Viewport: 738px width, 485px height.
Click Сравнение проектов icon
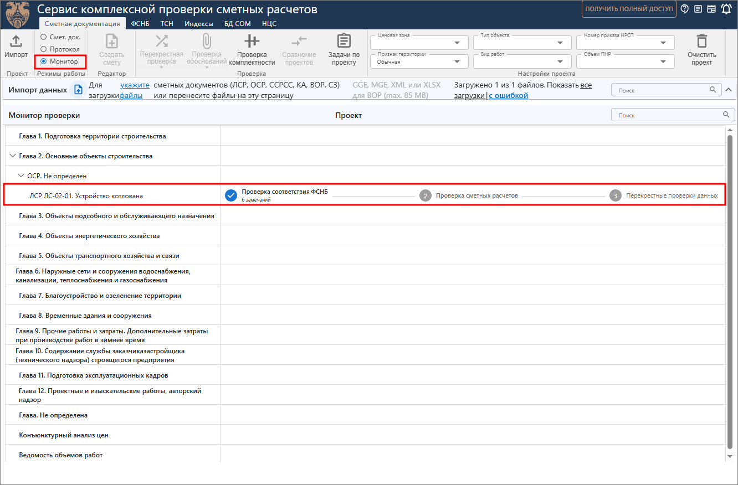point(299,41)
